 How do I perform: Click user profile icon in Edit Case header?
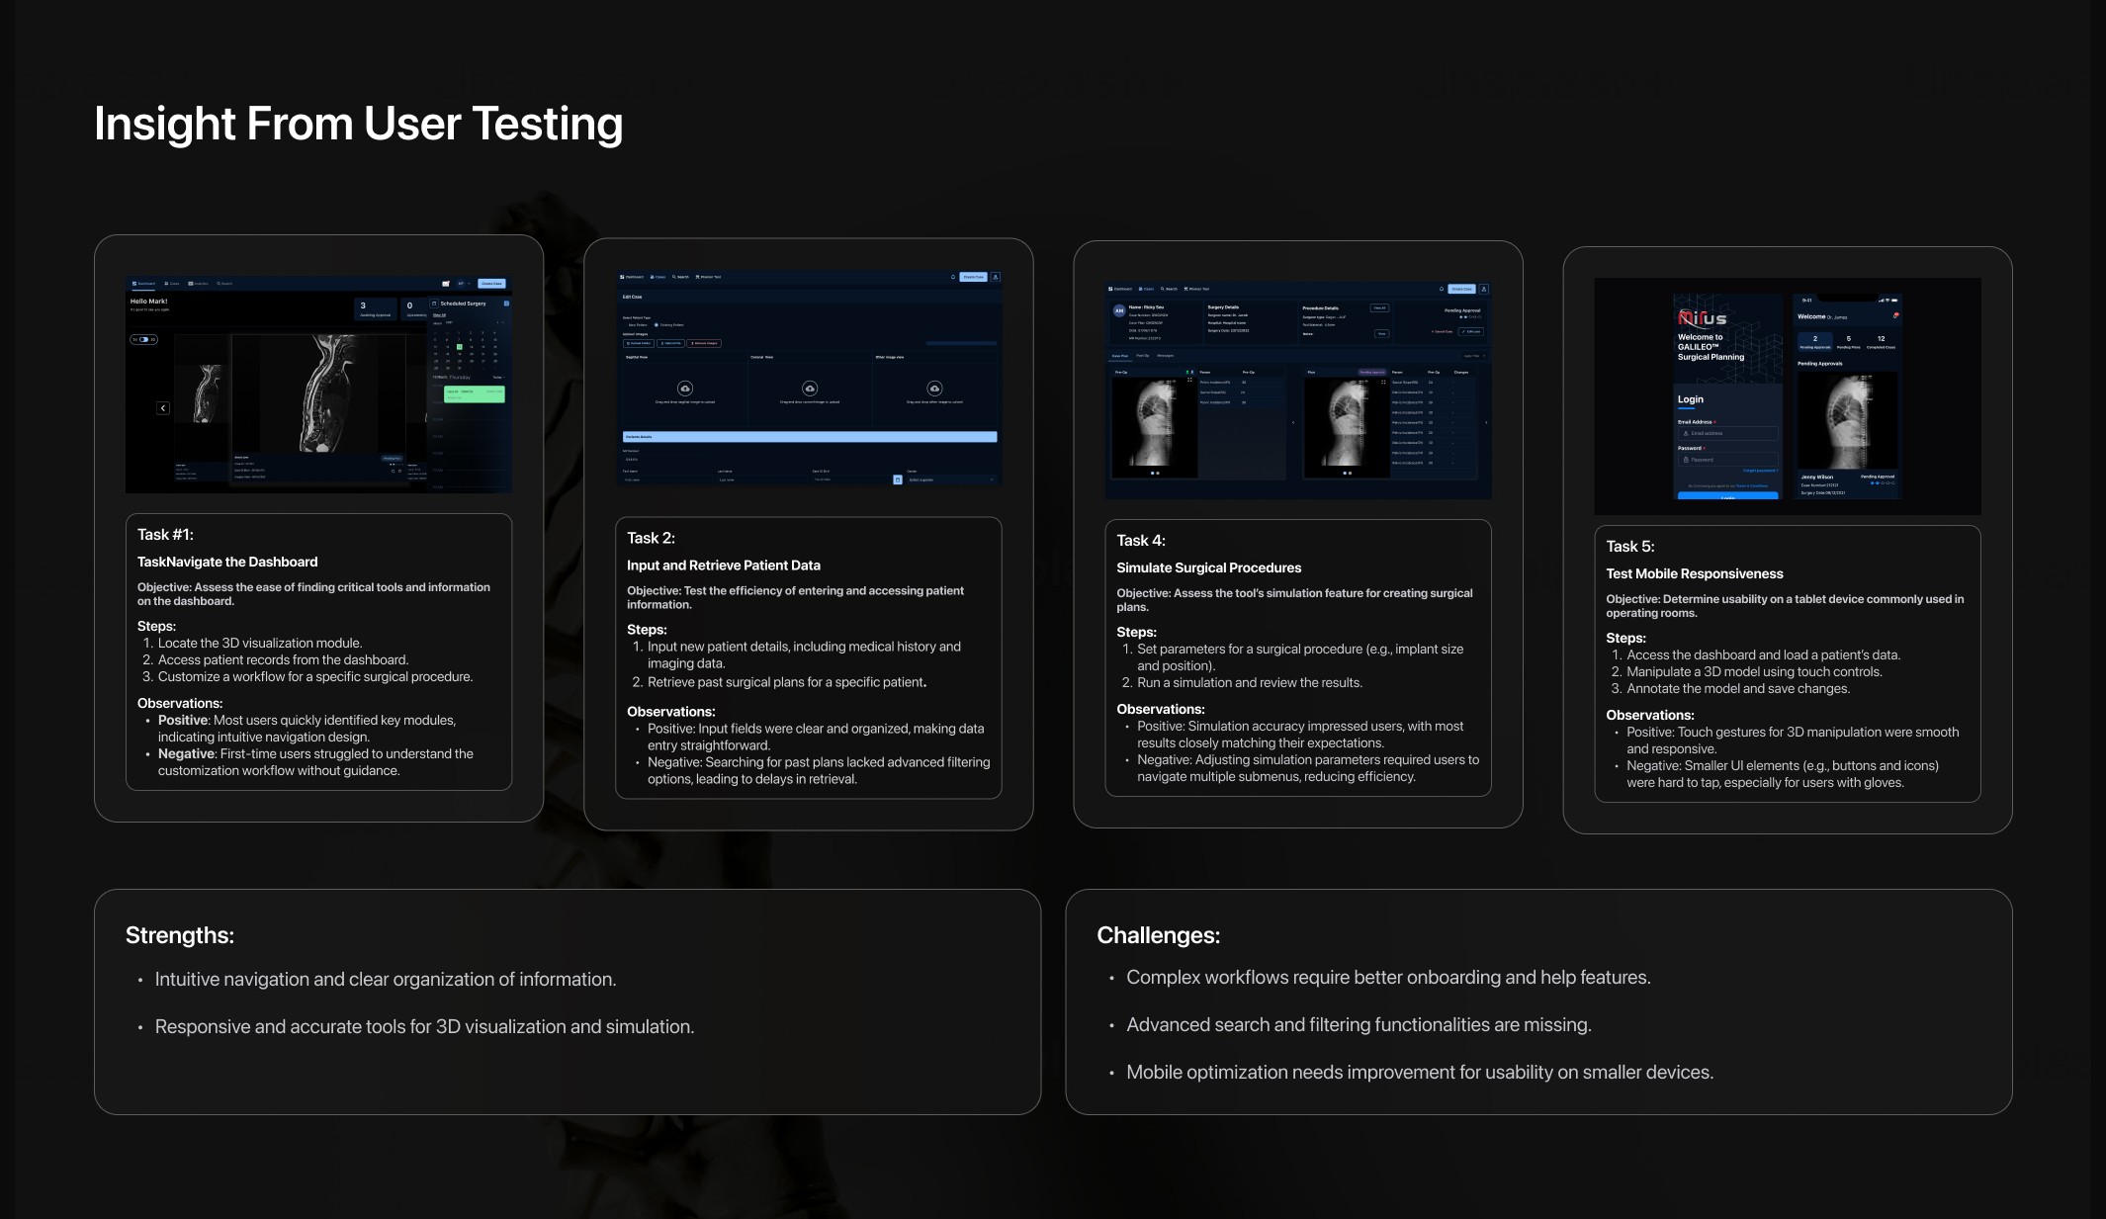[x=996, y=277]
